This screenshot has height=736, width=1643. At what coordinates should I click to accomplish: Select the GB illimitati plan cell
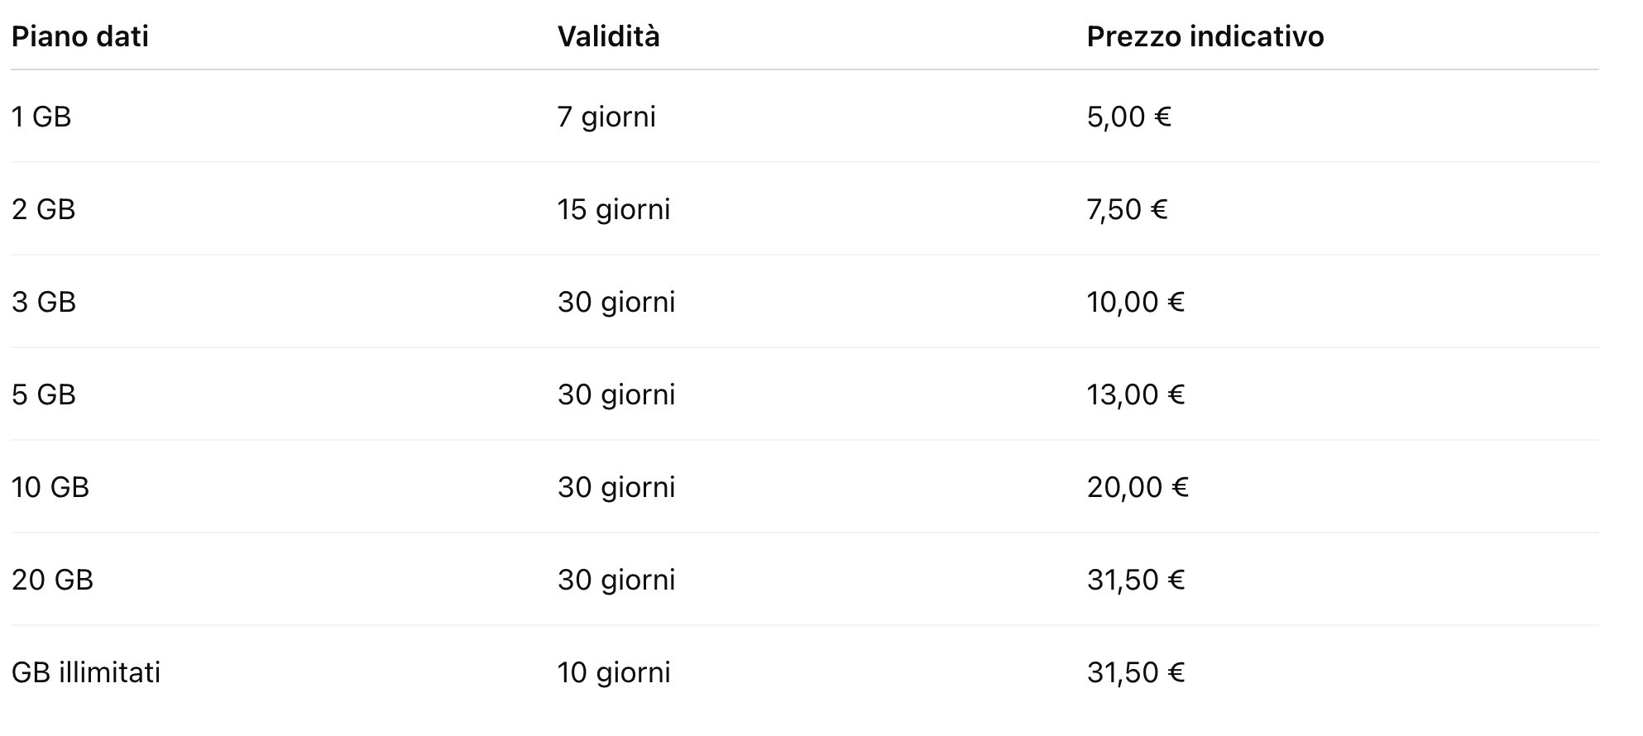click(86, 672)
